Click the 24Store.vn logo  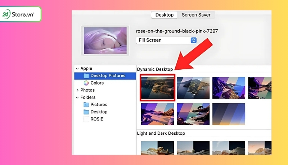pyautogui.click(x=20, y=14)
